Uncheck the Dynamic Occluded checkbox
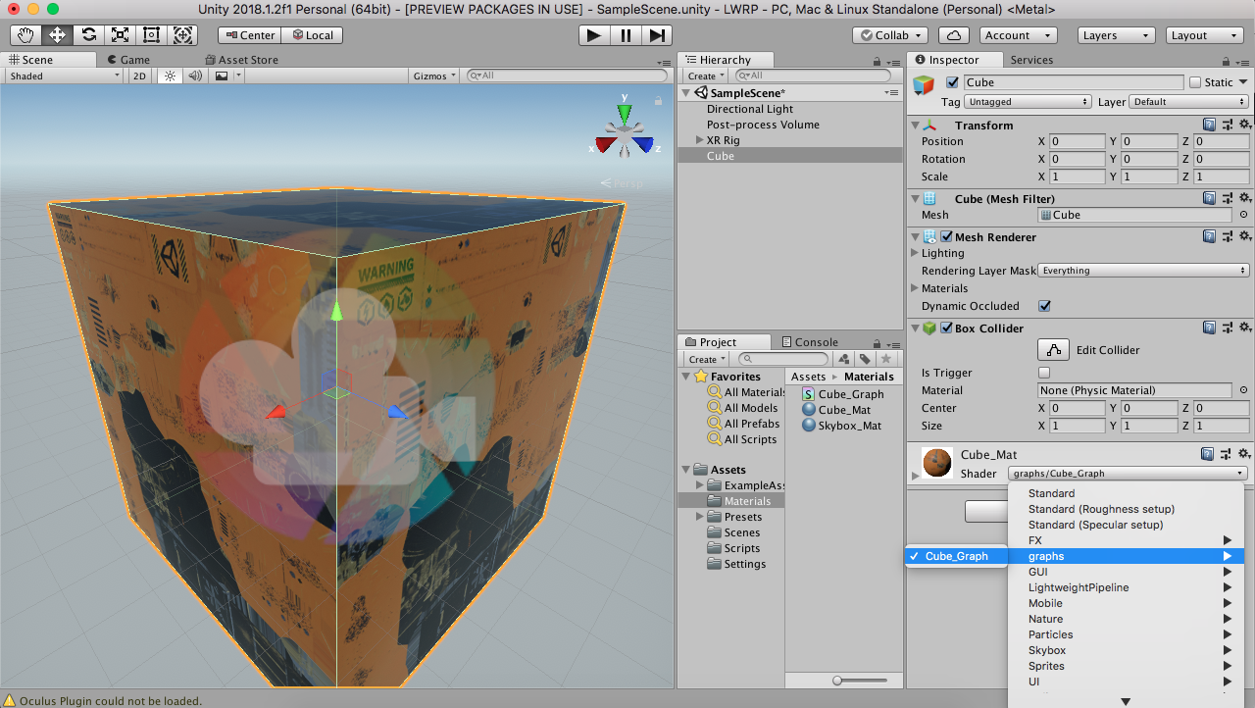This screenshot has height=708, width=1255. pos(1044,306)
